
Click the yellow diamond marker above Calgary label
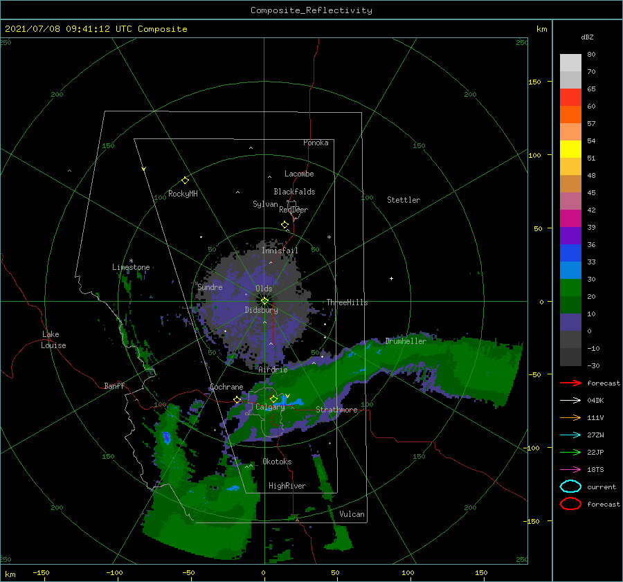tap(273, 399)
